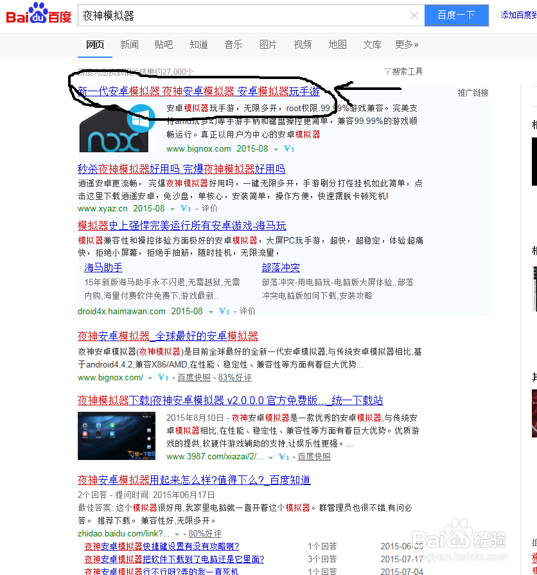Screen dimensions: 537x575
Task: Open the droid4x.haimawan.com URL
Action: (x=121, y=311)
